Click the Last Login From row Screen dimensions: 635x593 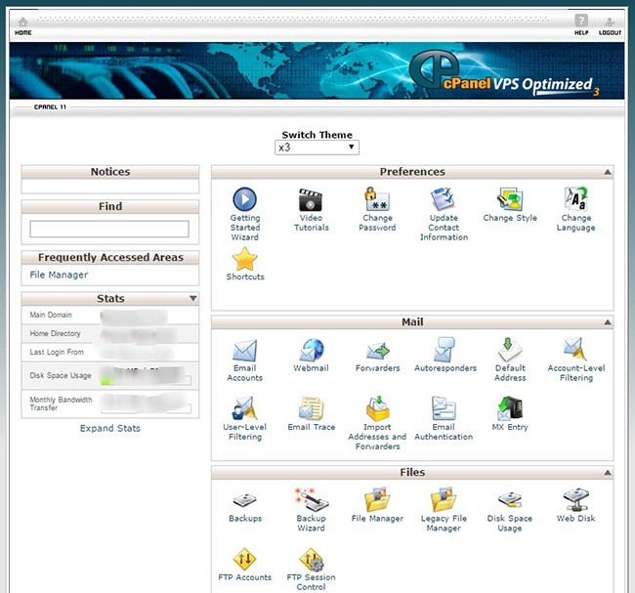pos(109,352)
